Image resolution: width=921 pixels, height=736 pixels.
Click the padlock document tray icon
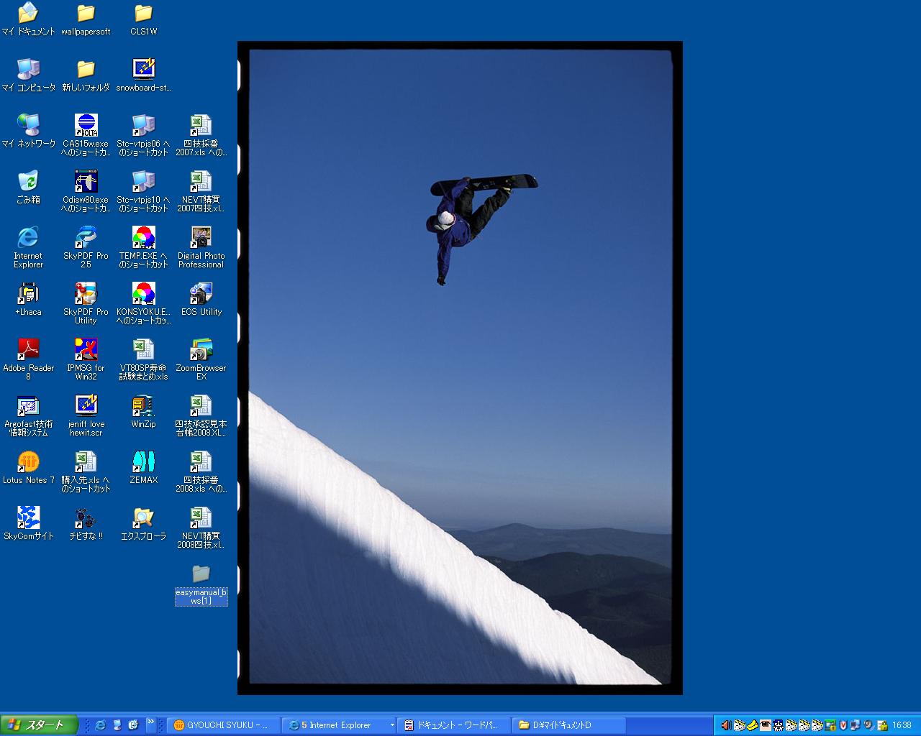[x=882, y=725]
